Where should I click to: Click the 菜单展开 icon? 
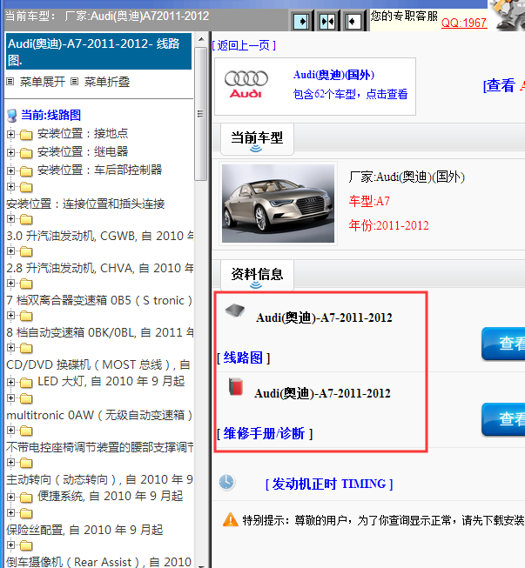[10, 82]
